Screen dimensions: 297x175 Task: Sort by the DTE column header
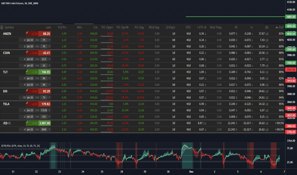pyautogui.click(x=188, y=27)
